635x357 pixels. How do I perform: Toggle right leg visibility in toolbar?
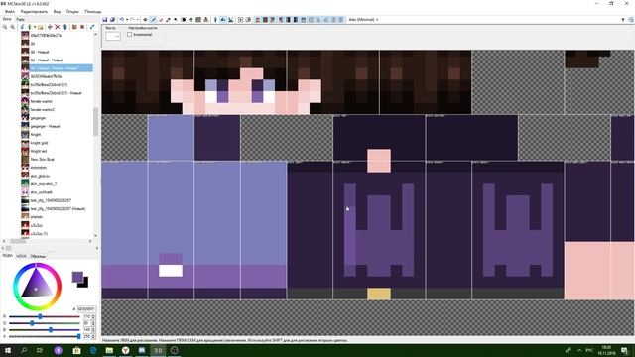(296, 20)
